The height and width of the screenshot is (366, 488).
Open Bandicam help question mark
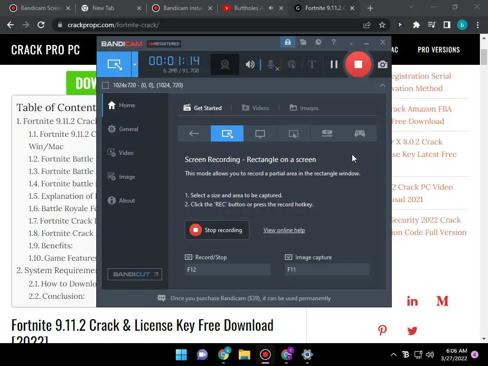coord(334,42)
